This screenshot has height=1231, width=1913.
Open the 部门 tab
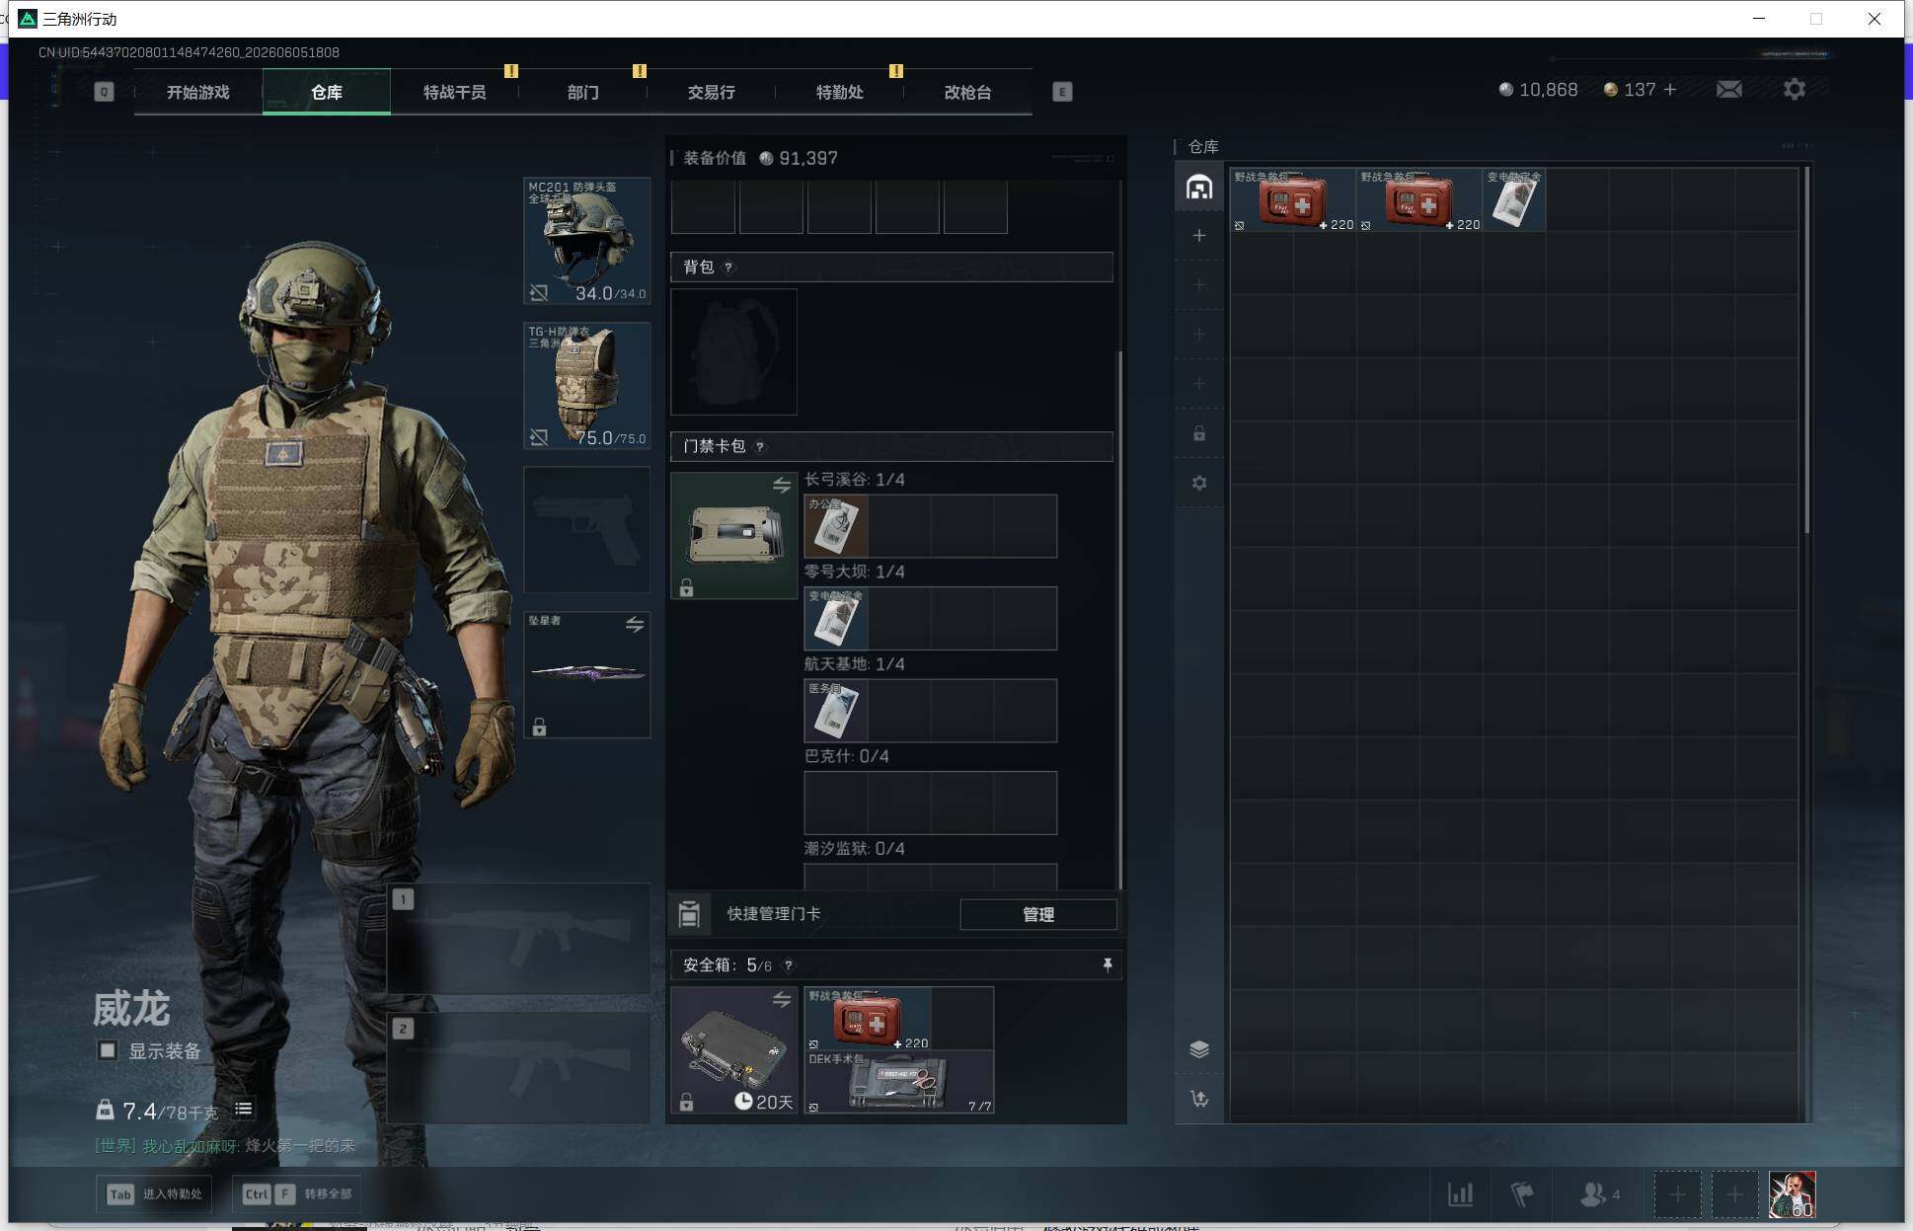pos(583,92)
